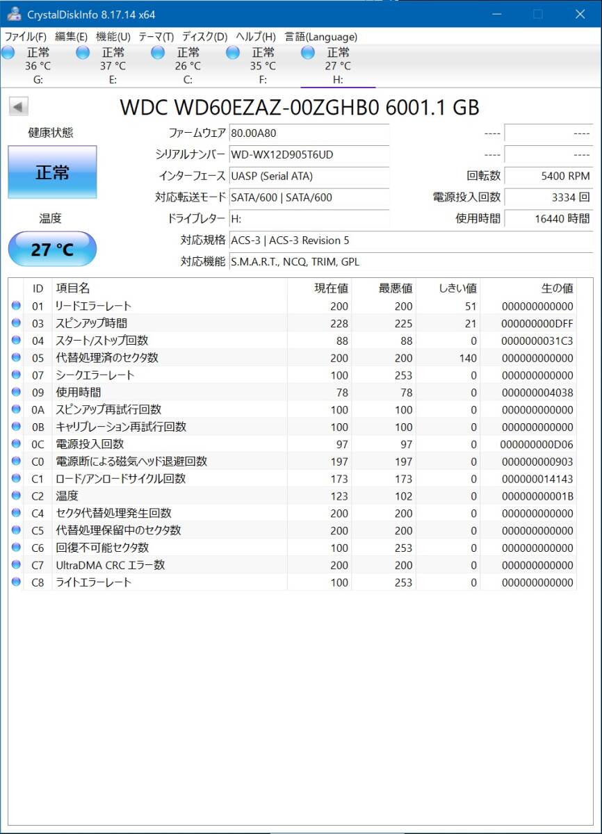The height and width of the screenshot is (834, 602).
Task: Open the ヘルプ(H) menu
Action: coord(256,37)
